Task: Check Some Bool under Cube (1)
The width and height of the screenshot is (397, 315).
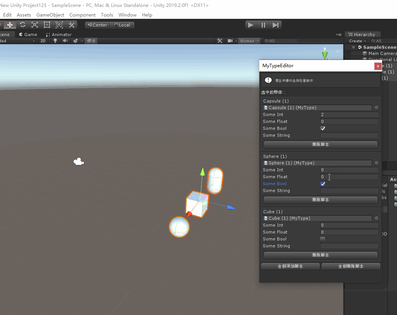Action: 323,239
